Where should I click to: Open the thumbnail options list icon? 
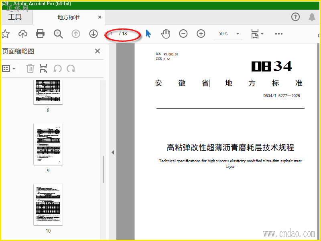click(8, 68)
